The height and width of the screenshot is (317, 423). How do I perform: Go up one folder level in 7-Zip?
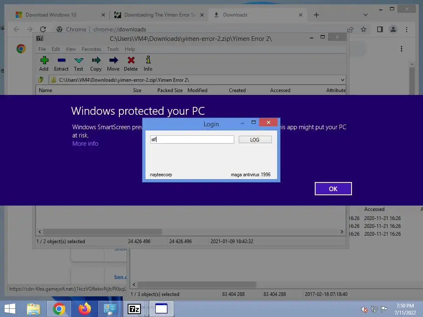[x=41, y=80]
